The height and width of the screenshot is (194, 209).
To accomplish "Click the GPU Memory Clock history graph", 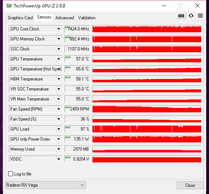I will pos(147,39).
